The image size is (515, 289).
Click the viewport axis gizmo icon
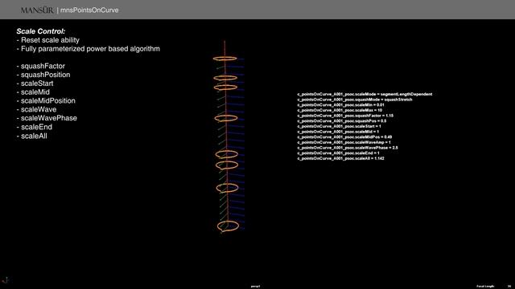[6, 280]
